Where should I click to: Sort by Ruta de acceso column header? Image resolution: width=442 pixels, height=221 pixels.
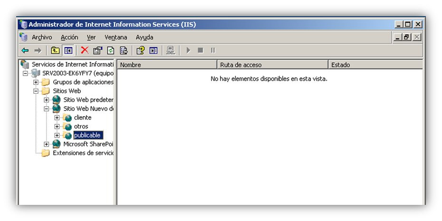pyautogui.click(x=272, y=64)
